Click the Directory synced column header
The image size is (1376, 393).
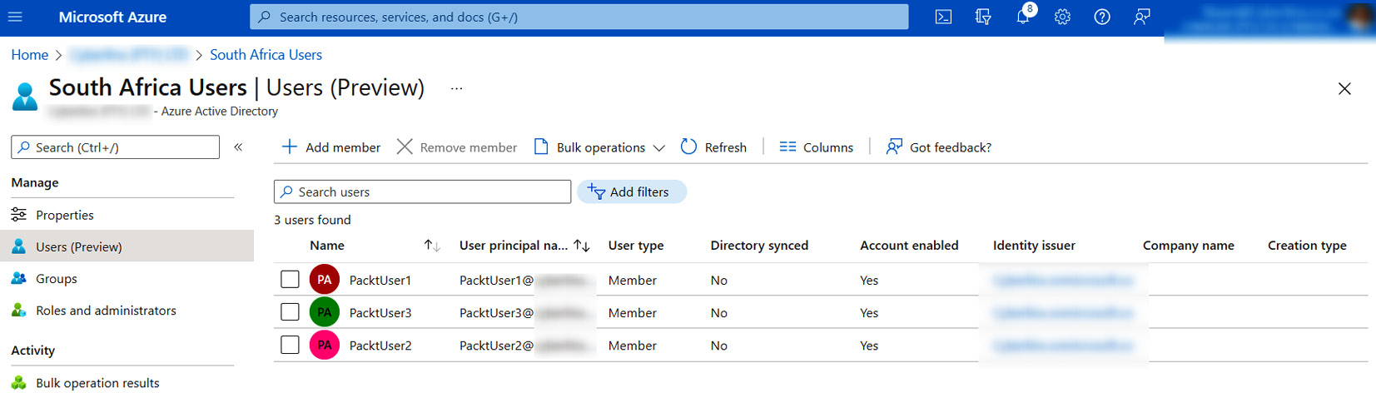(759, 246)
